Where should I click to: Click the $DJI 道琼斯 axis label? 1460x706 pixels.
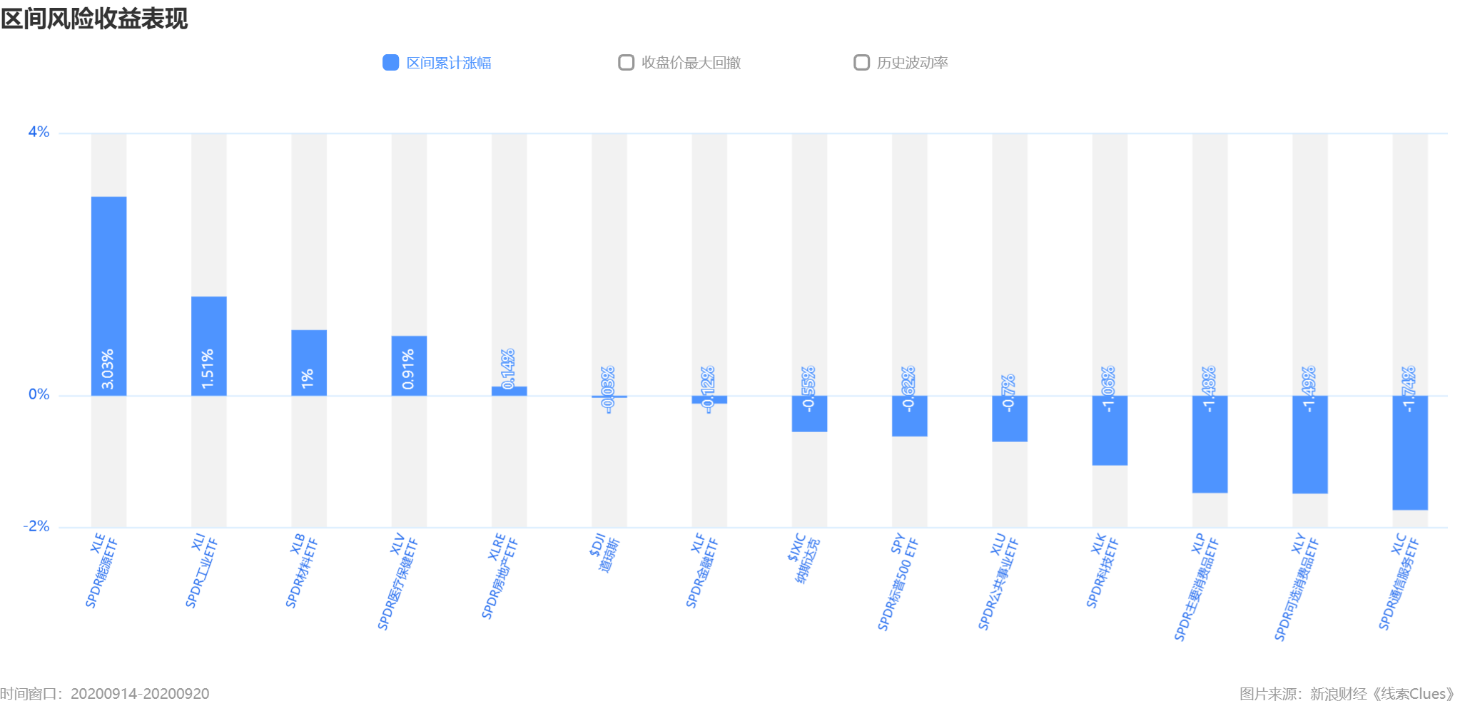(604, 554)
